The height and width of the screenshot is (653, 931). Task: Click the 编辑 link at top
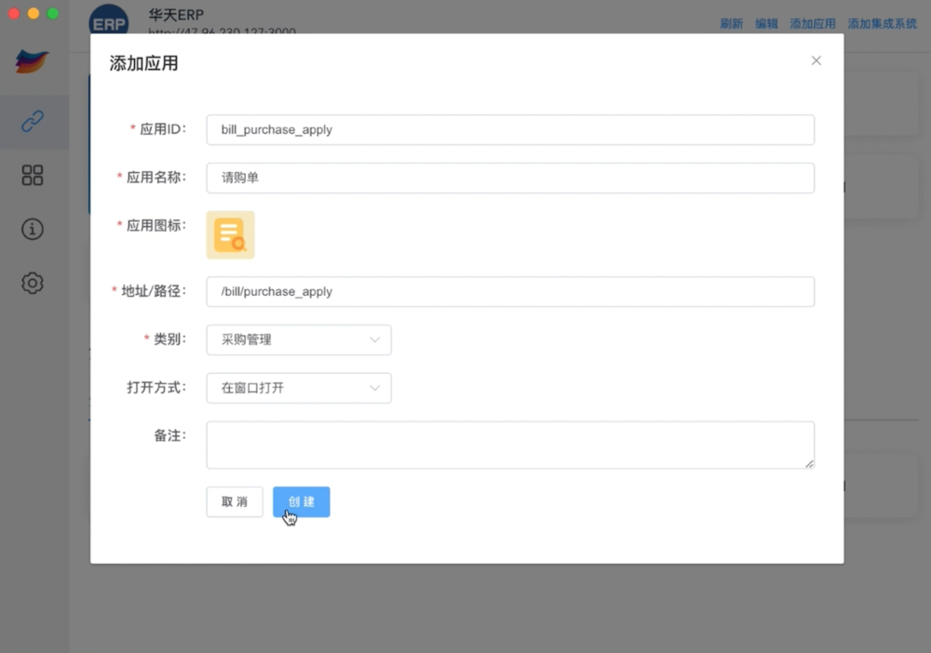(766, 24)
